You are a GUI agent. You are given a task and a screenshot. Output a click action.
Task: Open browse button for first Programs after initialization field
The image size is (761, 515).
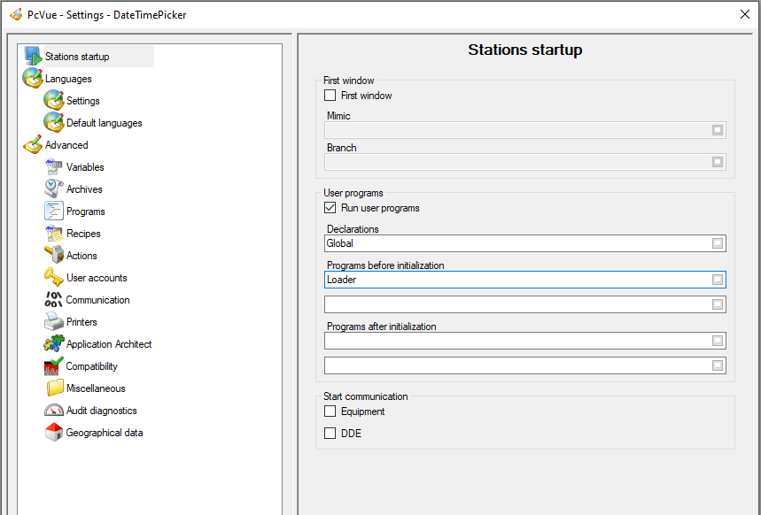tap(718, 341)
